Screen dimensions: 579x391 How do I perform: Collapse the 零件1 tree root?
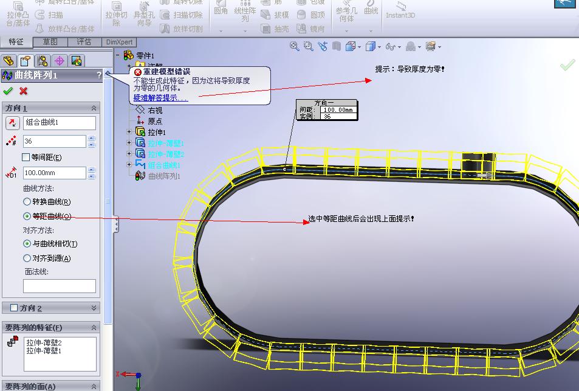click(118, 55)
